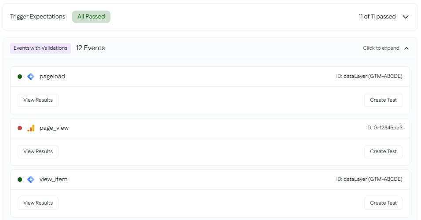Image resolution: width=421 pixels, height=220 pixels.
Task: Click the green status dot for pageload
Action: 20,77
